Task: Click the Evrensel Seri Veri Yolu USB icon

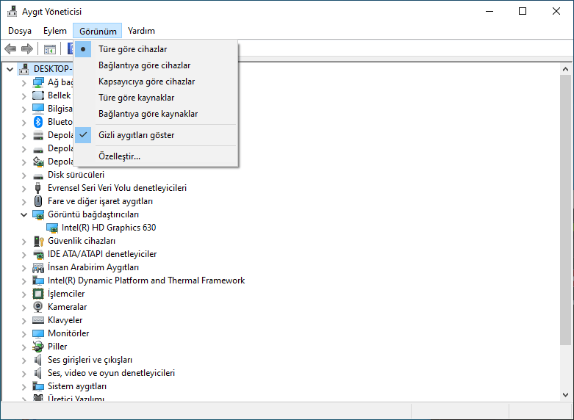Action: click(x=38, y=188)
